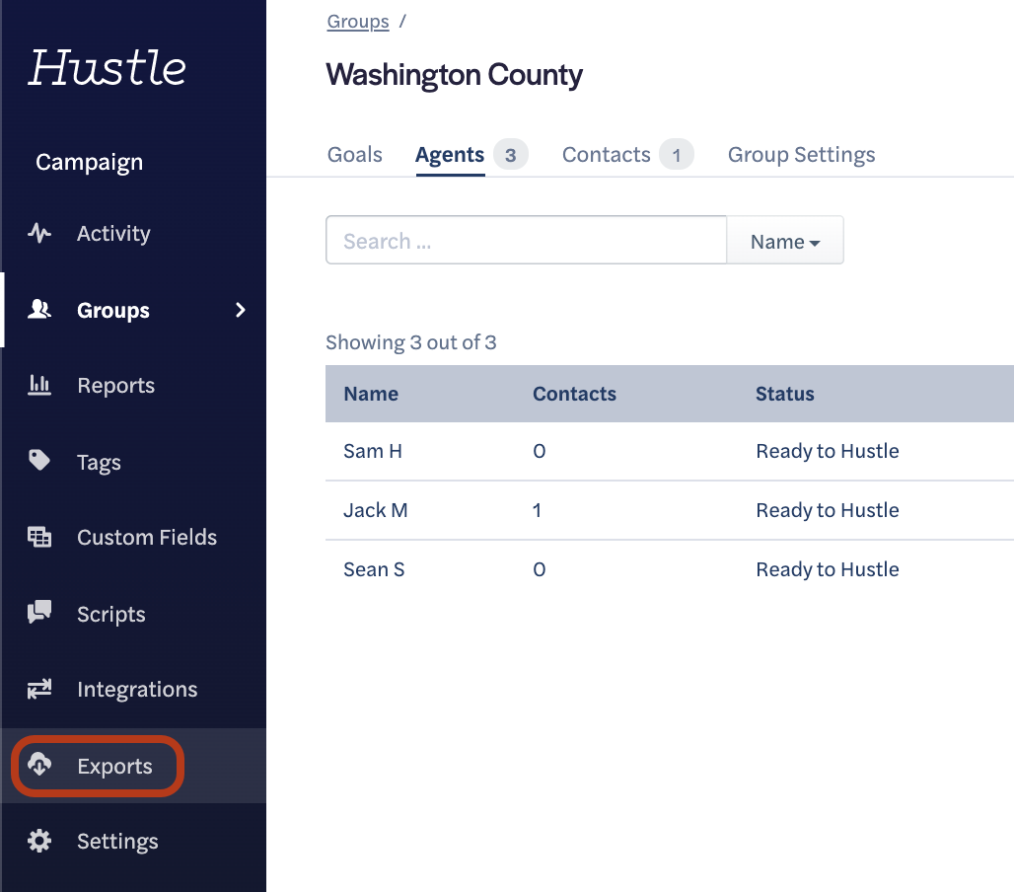Screen dimensions: 1014x892
Task: Click the Tags label icon
Action: 39,461
